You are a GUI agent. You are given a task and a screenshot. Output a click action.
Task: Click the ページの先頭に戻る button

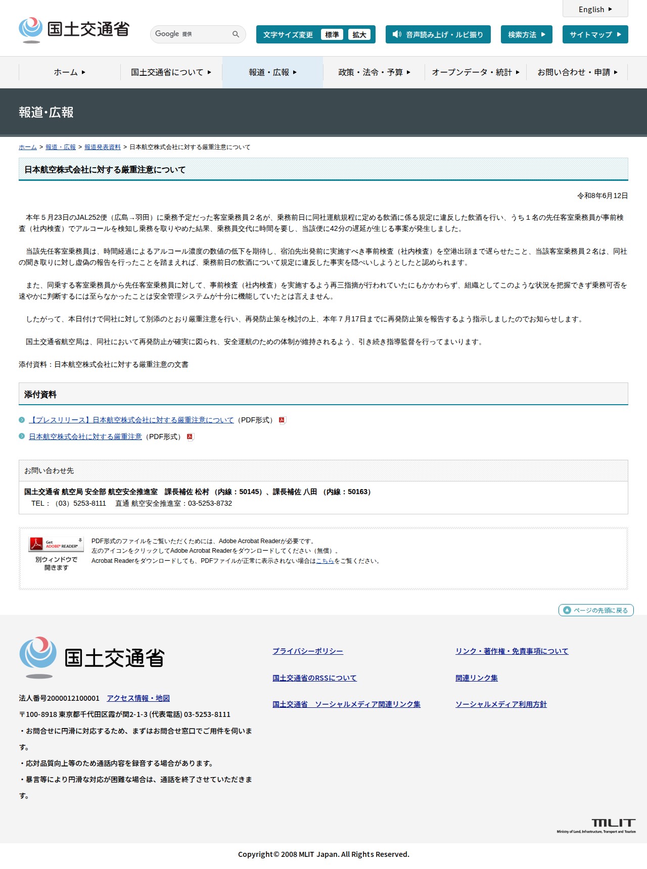[x=596, y=610]
